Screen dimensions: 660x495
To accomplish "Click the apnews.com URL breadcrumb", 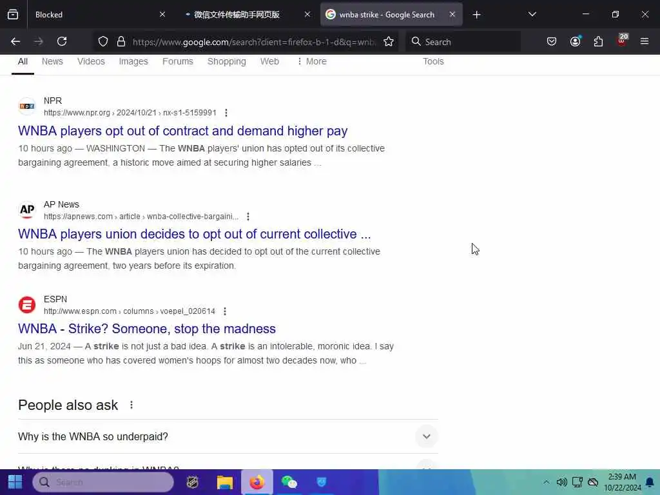I will [141, 217].
